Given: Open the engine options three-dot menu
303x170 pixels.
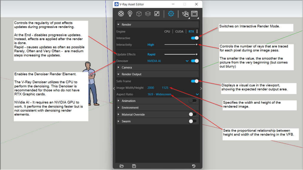Looking at the screenshot, I should pyautogui.click(x=197, y=31).
